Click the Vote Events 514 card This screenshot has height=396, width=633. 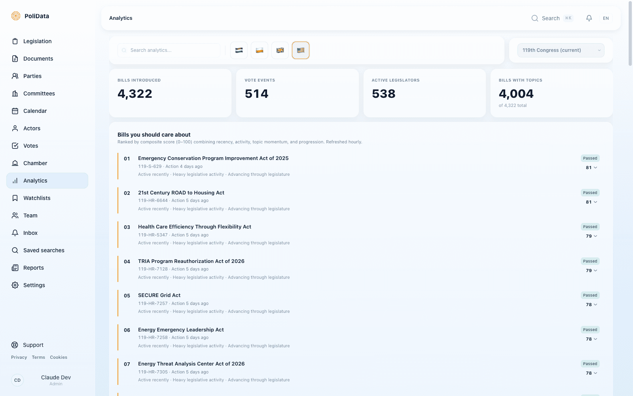click(x=298, y=93)
